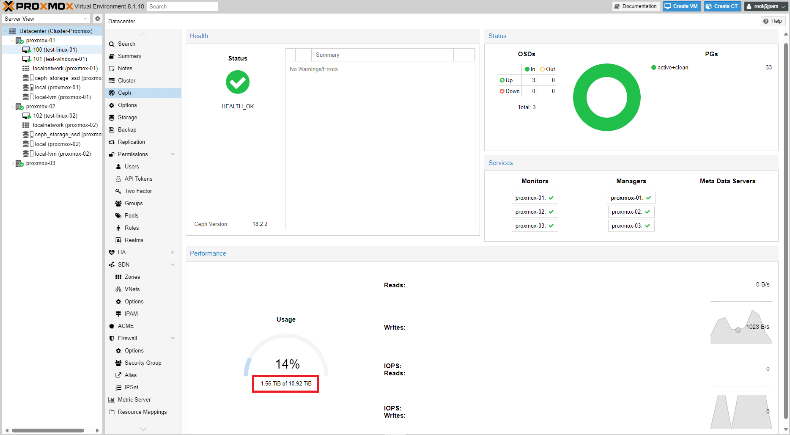
Task: Open the Pools menu item
Action: 143,216
